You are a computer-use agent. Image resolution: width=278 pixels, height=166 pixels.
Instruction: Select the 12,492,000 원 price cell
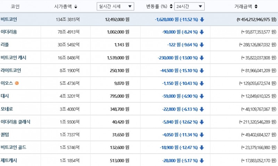tap(117, 19)
